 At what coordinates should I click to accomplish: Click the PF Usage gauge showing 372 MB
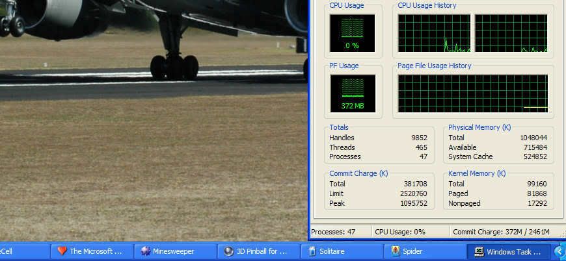tap(352, 93)
